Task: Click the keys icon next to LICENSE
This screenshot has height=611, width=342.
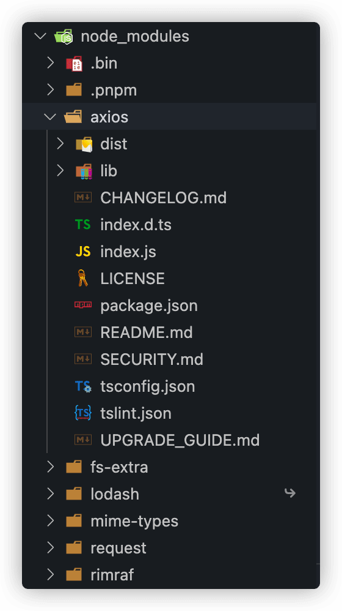Action: (x=83, y=279)
